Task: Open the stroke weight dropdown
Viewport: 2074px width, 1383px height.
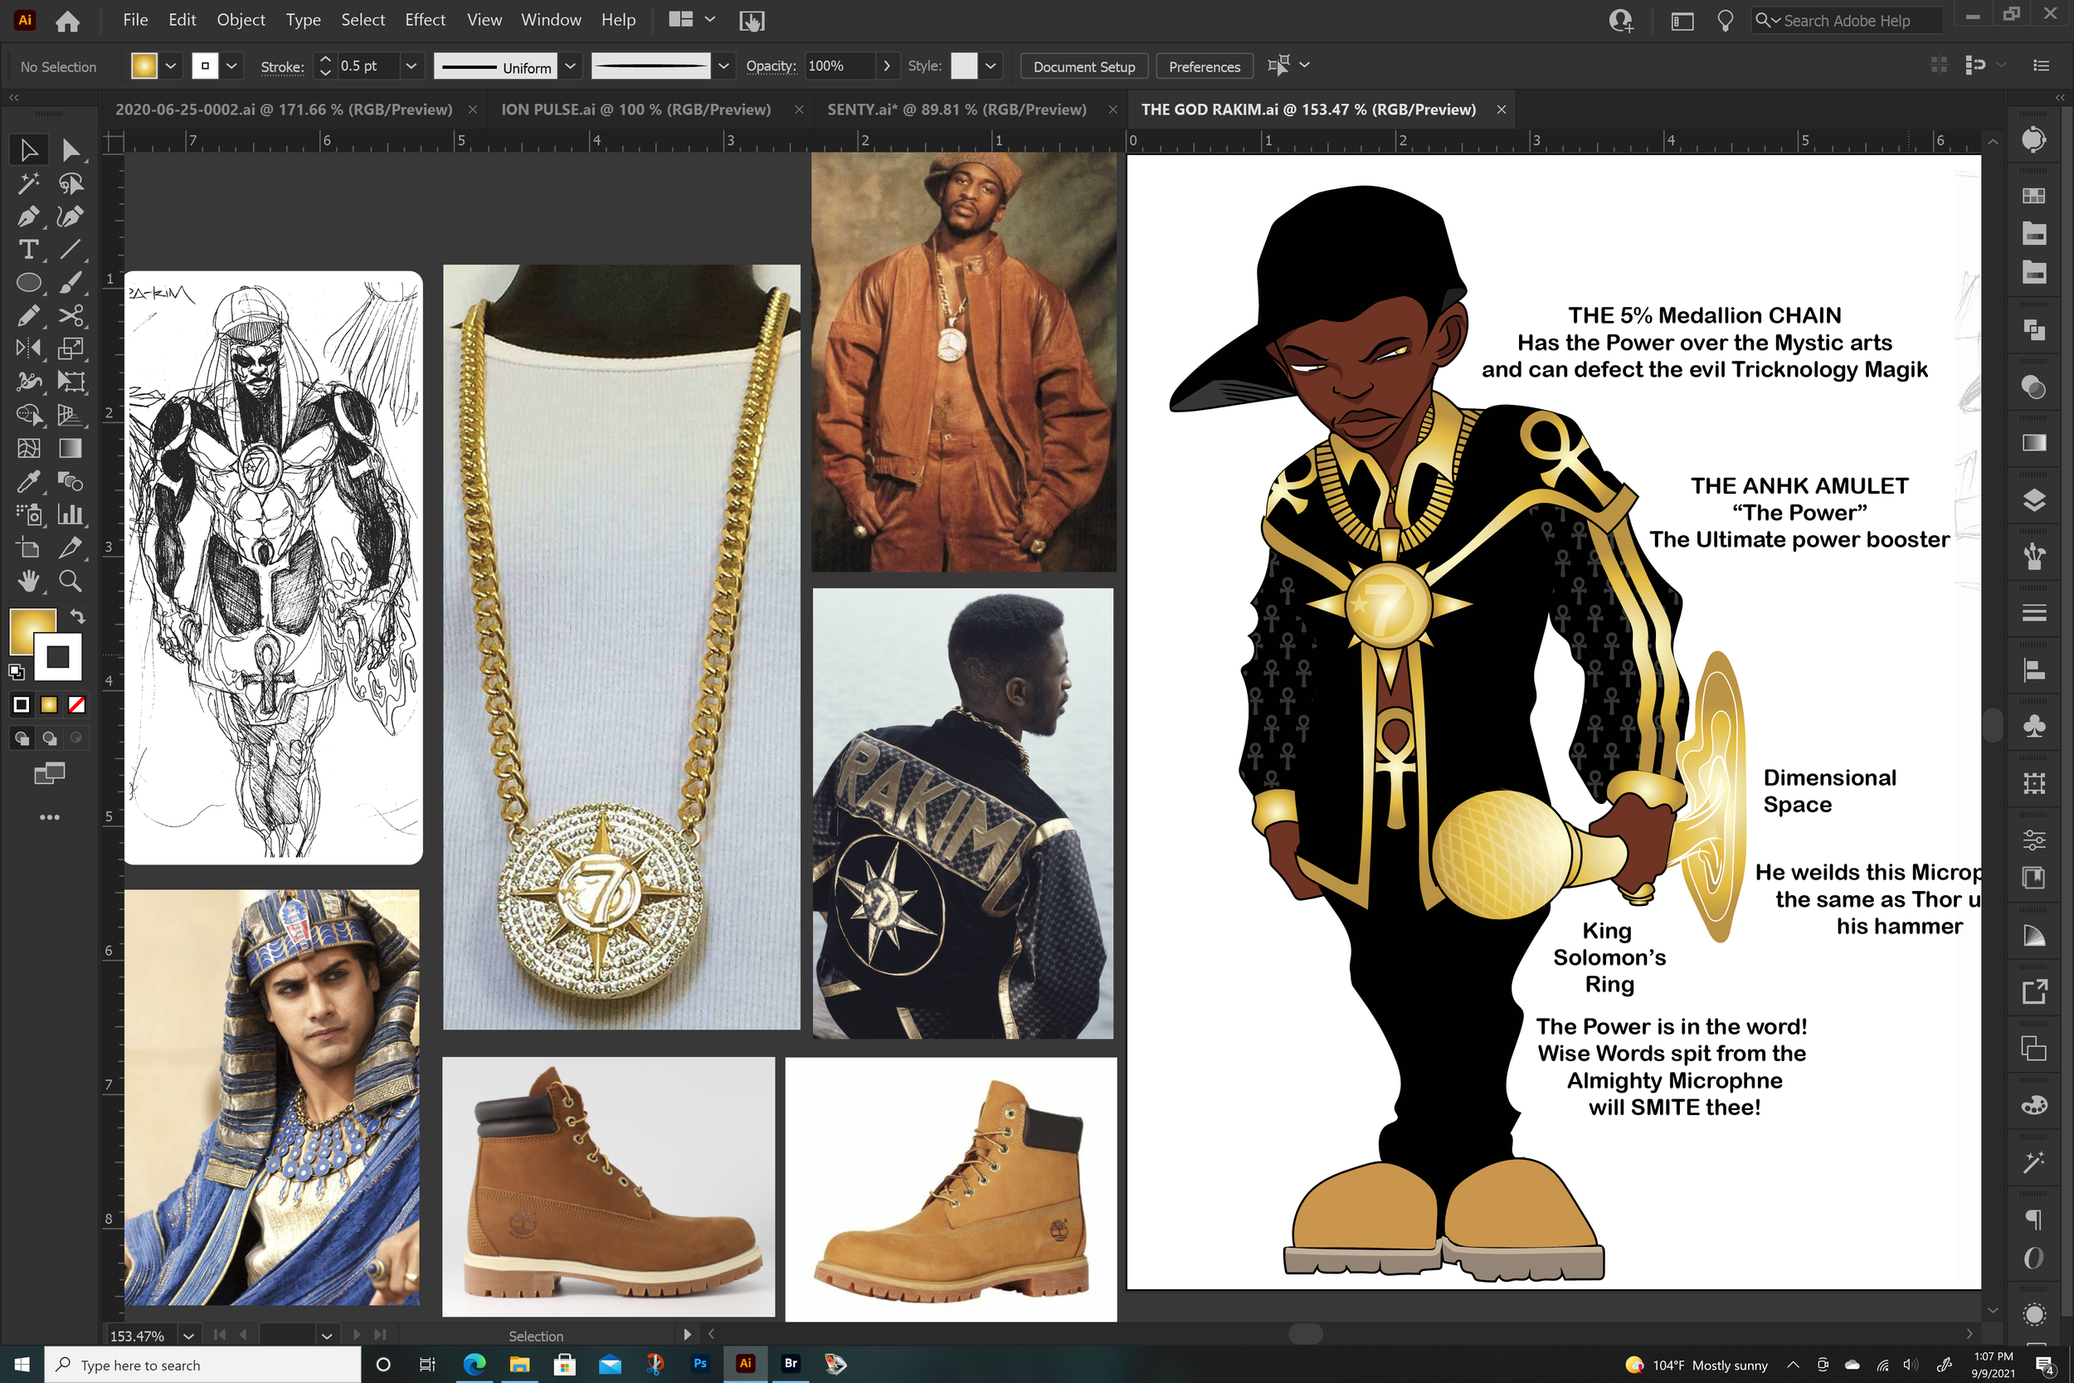Action: 411,66
